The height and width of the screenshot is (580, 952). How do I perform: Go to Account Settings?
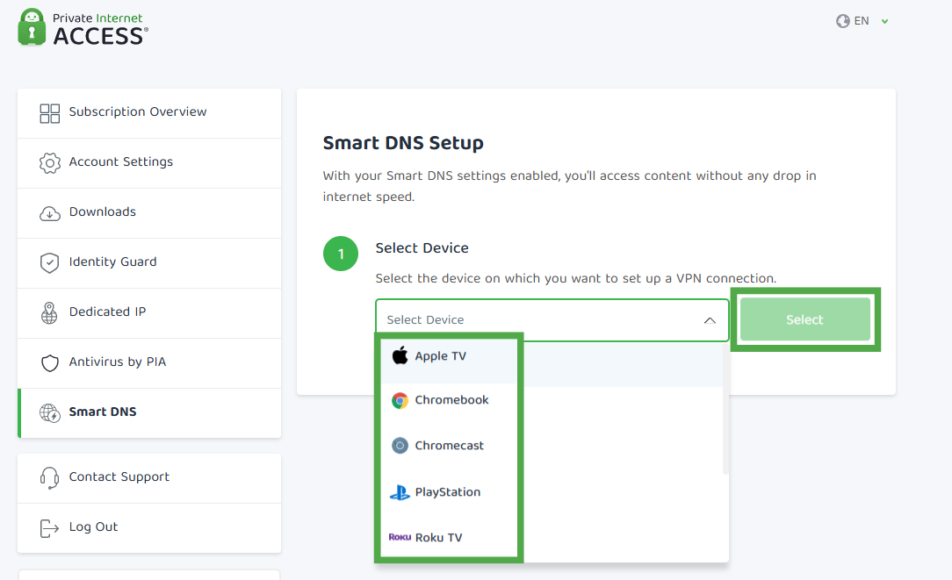(x=149, y=163)
